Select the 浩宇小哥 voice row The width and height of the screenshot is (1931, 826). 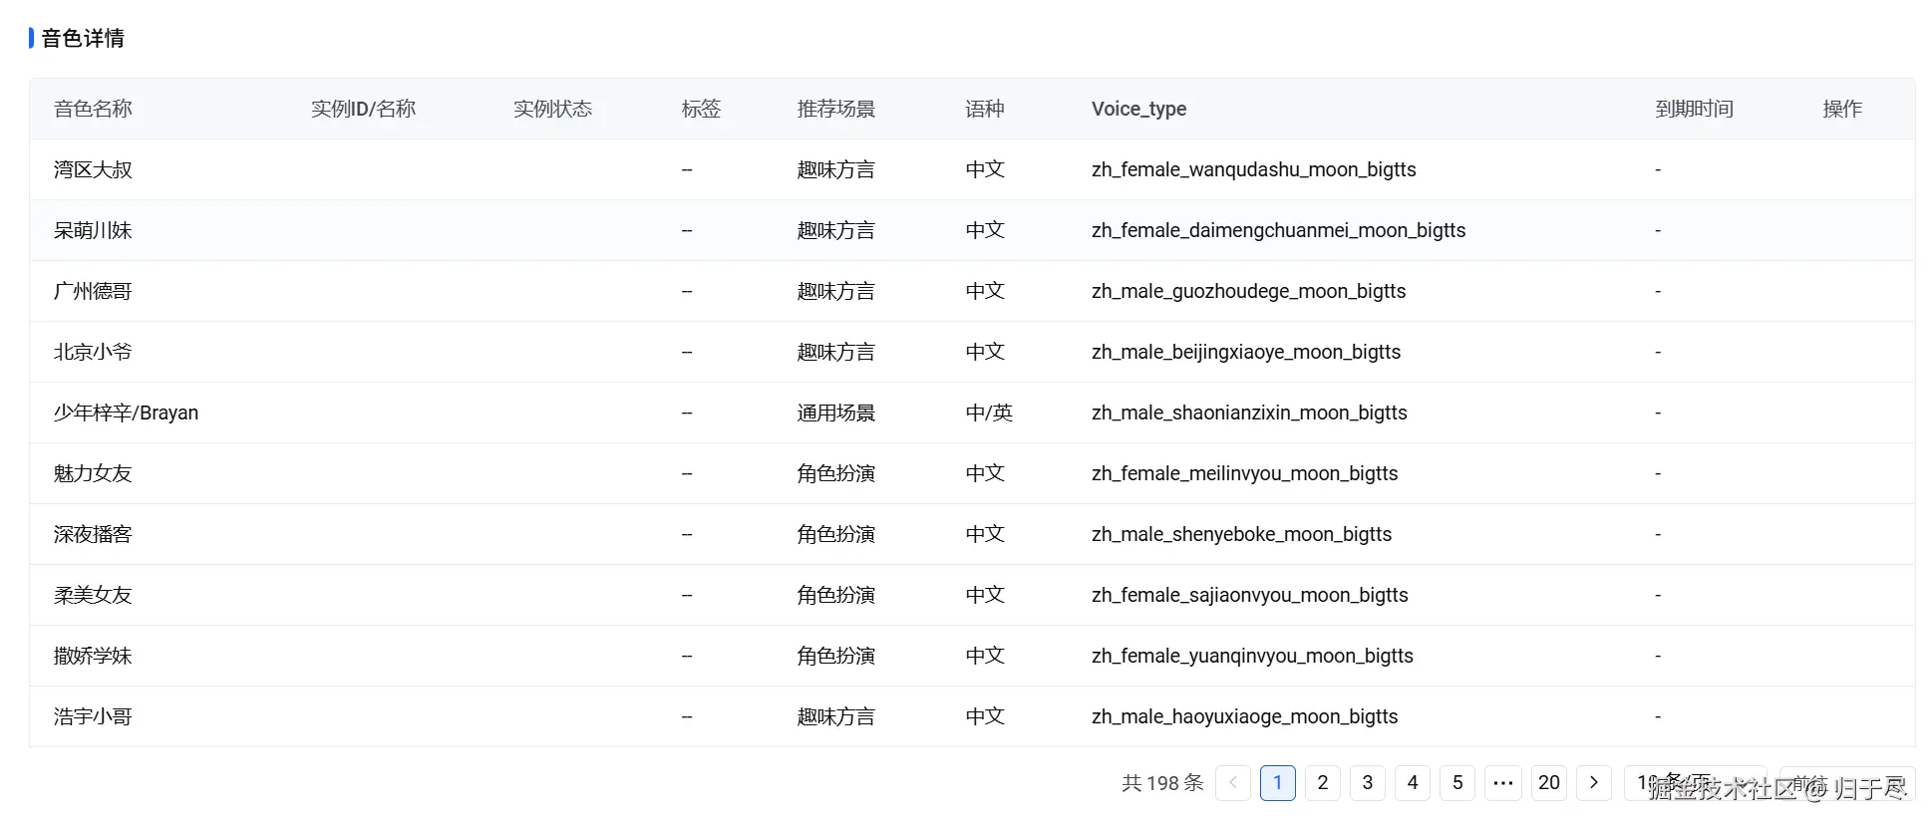[x=93, y=716]
